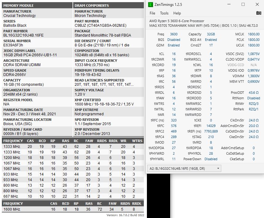Click the manufacturing location Boise, USA (SIG)
The image size is (264, 218).
point(18,124)
